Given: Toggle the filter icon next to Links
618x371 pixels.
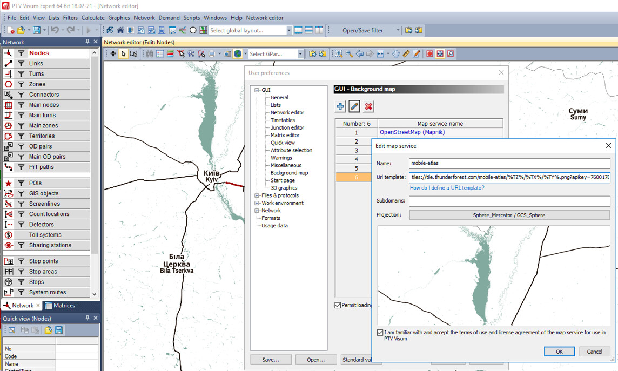Looking at the screenshot, I should pyautogui.click(x=21, y=63).
